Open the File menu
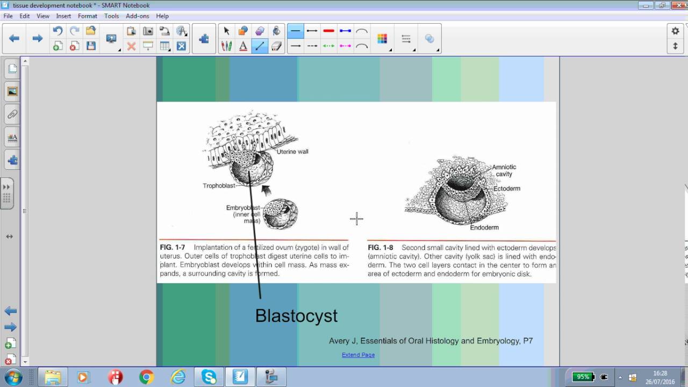This screenshot has width=688, height=387. tap(8, 16)
